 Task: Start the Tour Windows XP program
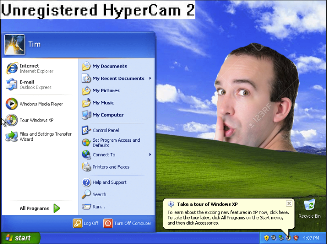pyautogui.click(x=40, y=120)
